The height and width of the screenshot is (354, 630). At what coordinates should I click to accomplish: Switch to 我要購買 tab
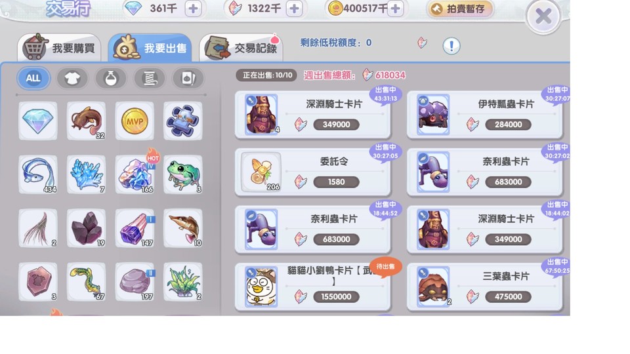pyautogui.click(x=59, y=47)
